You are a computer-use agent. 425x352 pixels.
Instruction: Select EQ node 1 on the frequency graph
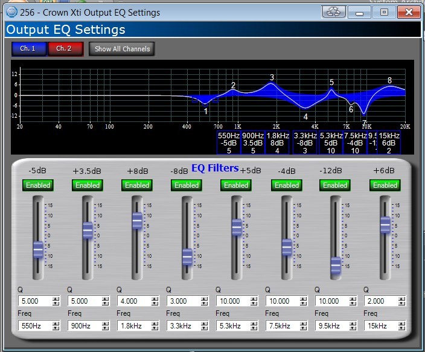[205, 104]
